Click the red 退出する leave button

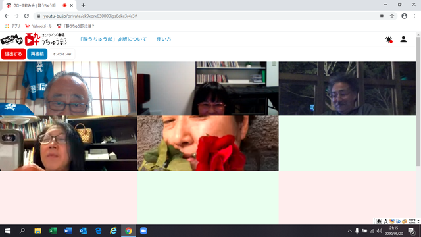tap(13, 54)
